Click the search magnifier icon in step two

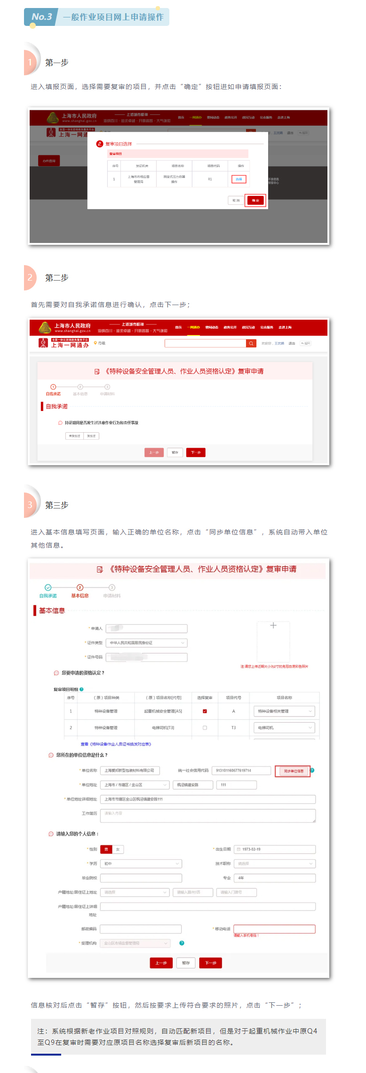click(x=251, y=343)
